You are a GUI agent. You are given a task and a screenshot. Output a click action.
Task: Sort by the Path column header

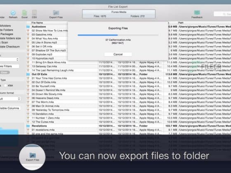point(181,23)
